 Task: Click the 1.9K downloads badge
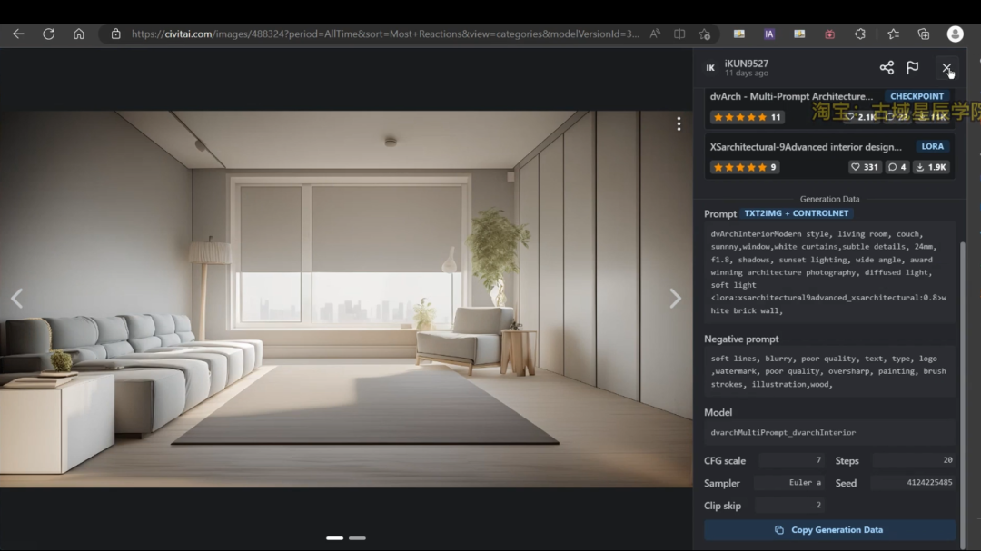tap(932, 167)
